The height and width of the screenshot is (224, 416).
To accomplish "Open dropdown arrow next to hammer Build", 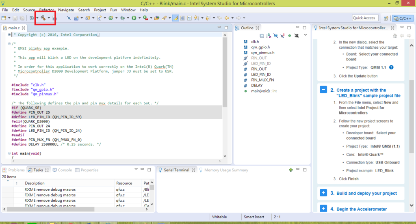I will 49,18.
